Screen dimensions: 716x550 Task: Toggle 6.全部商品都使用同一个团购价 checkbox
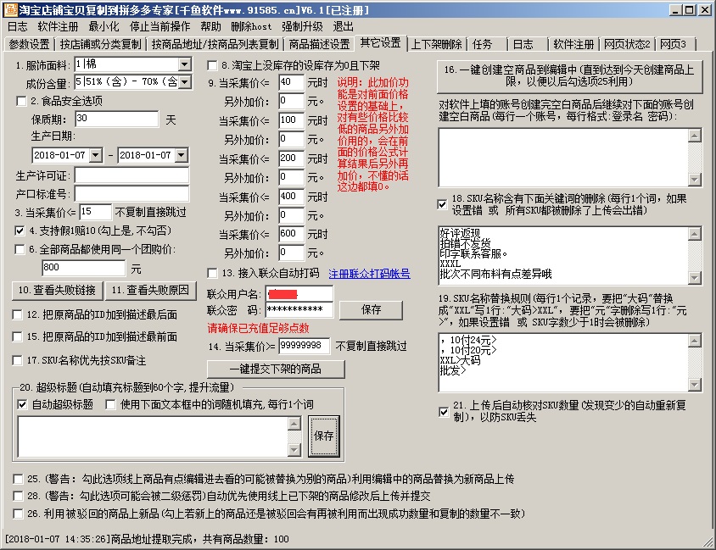pyautogui.click(x=20, y=249)
